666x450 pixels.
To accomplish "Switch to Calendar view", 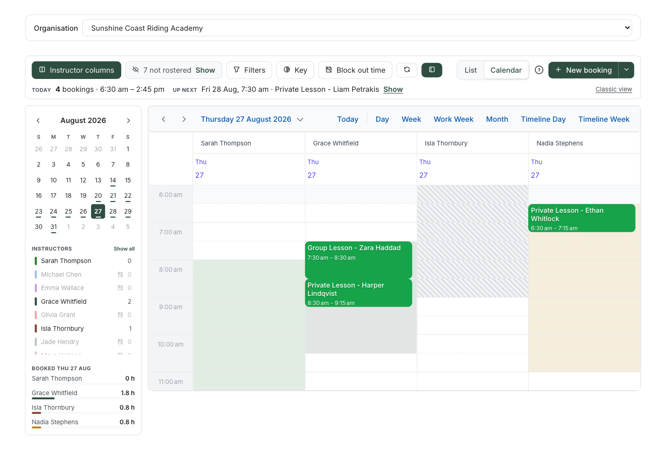I will coord(506,70).
